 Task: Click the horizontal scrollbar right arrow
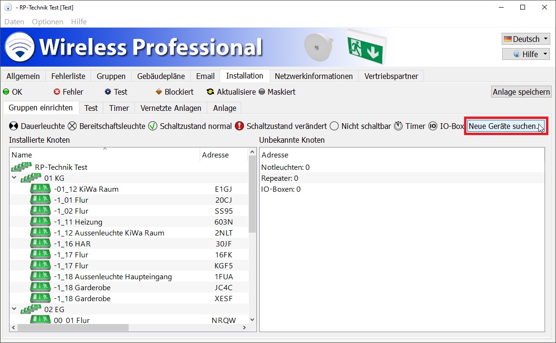click(x=244, y=328)
